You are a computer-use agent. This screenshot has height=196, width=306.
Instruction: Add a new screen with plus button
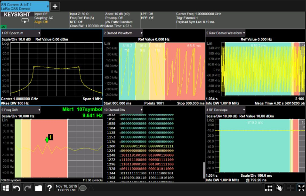pyautogui.click(x=55, y=6)
